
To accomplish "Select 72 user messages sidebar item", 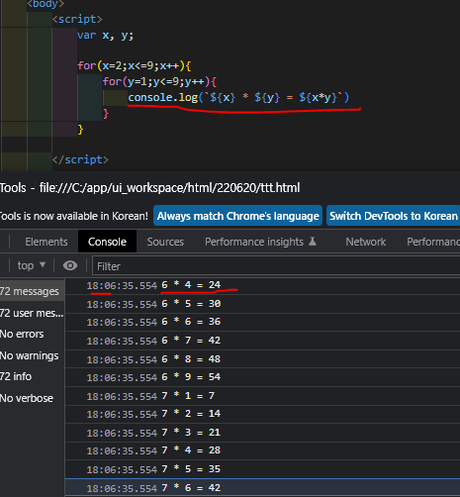I will tap(32, 313).
